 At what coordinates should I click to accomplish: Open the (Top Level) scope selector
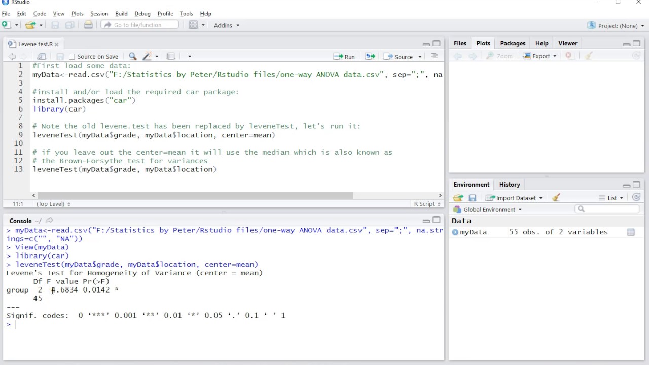[x=53, y=204]
